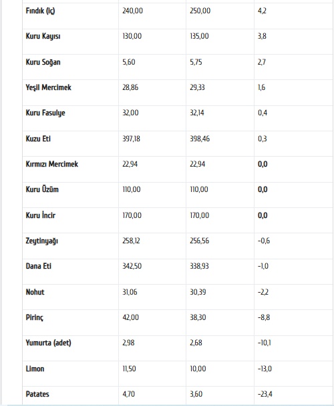
Task: Click Kuru Üzüm bold 0,0 change value
Action: coord(263,189)
